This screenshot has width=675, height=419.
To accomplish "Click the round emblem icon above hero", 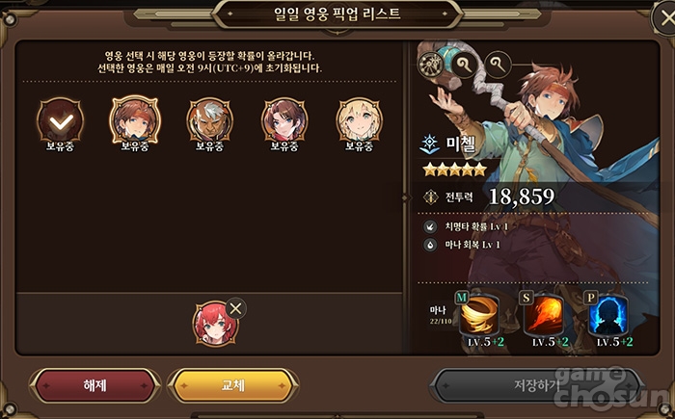I will [x=430, y=65].
